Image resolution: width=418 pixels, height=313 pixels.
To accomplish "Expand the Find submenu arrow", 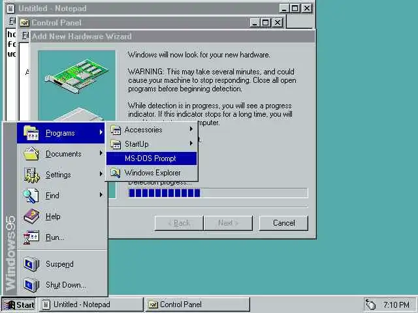I will (x=101, y=194).
